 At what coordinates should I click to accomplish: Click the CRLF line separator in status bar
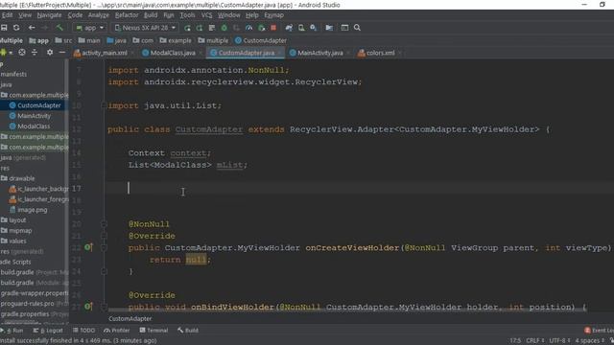point(535,341)
